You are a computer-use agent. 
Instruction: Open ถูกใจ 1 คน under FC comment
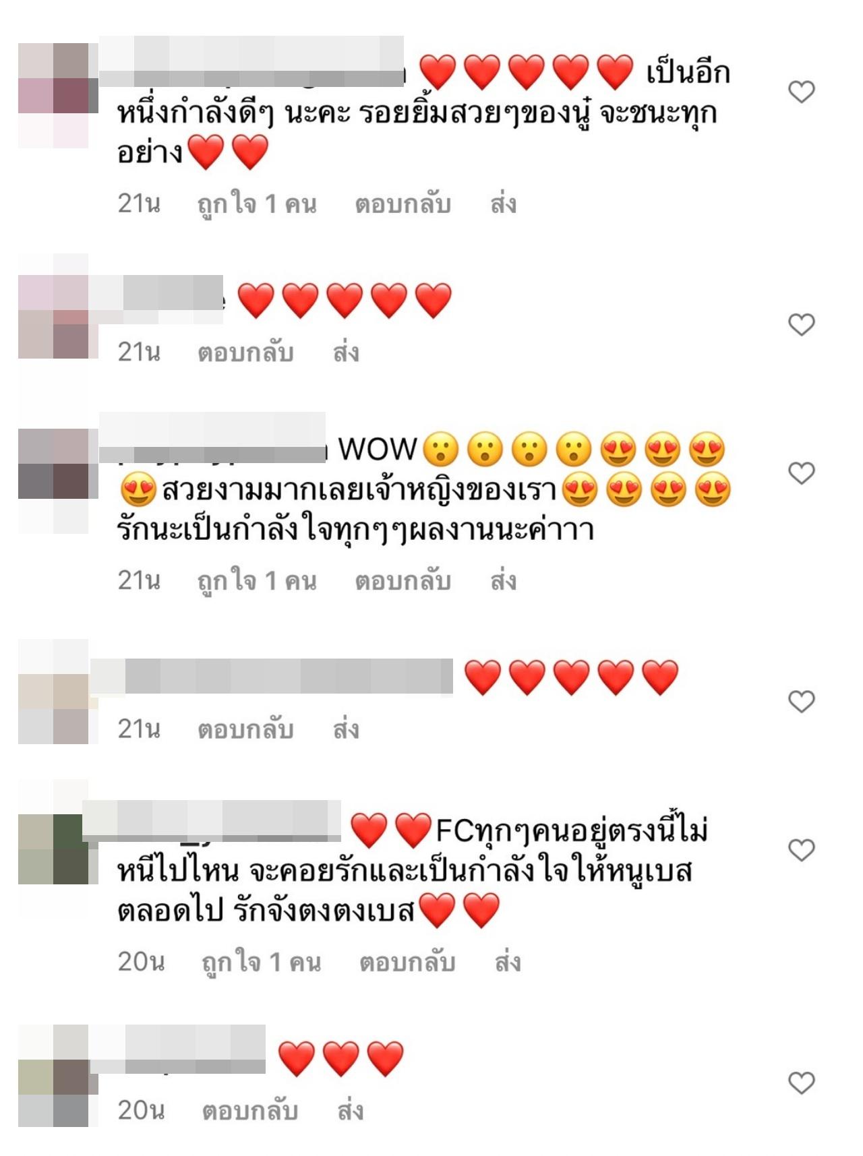tap(261, 963)
